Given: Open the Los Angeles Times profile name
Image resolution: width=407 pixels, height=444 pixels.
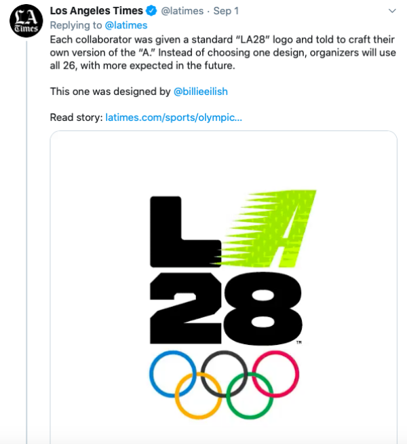Looking at the screenshot, I should [96, 11].
